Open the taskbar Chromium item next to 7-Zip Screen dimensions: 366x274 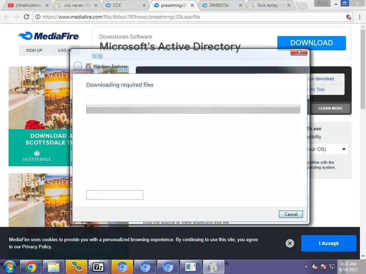pos(122,267)
